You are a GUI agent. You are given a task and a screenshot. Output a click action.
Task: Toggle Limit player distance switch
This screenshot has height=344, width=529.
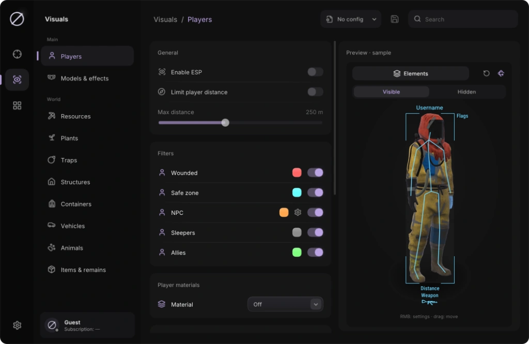[x=315, y=92]
